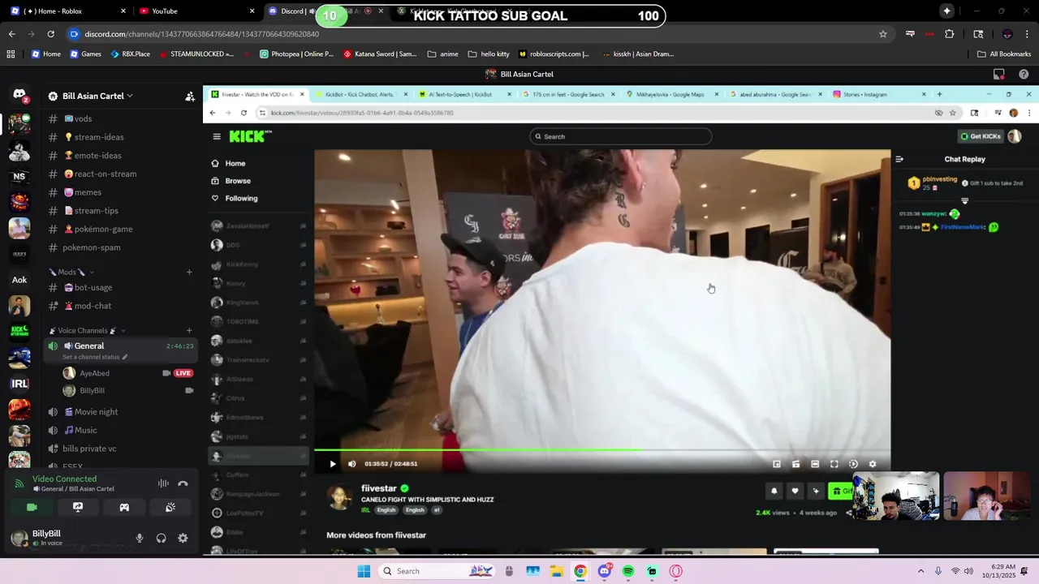Image resolution: width=1039 pixels, height=584 pixels.
Task: Mute microphone next to BillyBill
Action: (x=140, y=538)
